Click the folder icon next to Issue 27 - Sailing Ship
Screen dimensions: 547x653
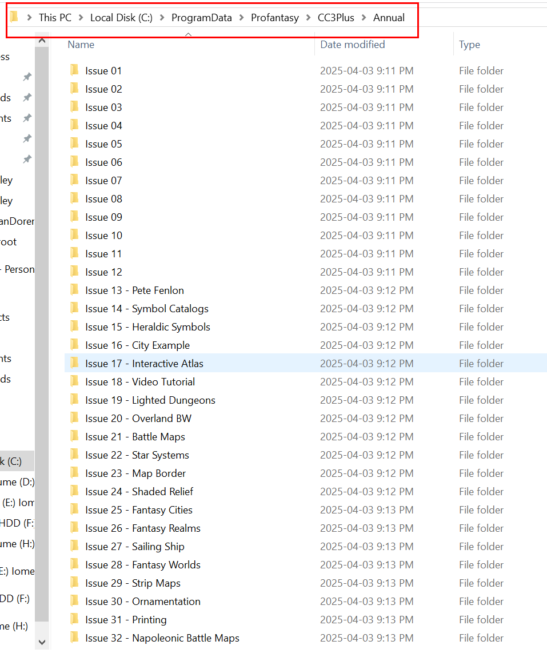coord(74,546)
